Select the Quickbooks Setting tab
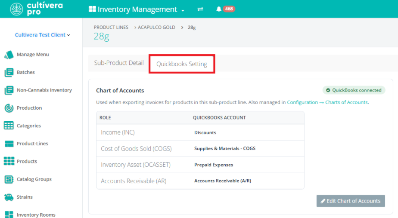 click(182, 64)
